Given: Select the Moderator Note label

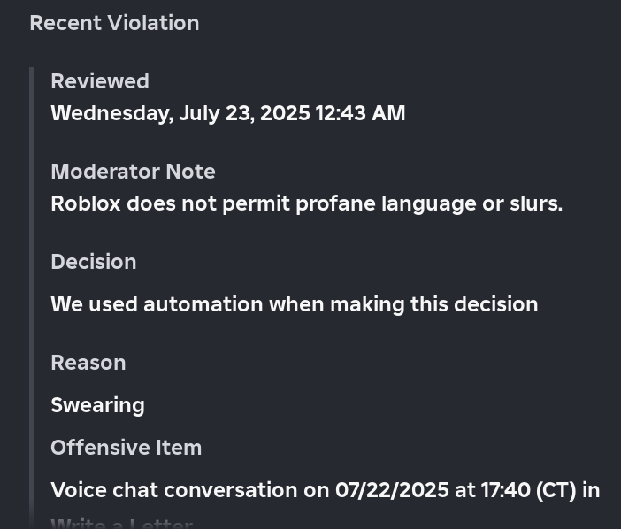Looking at the screenshot, I should (133, 172).
